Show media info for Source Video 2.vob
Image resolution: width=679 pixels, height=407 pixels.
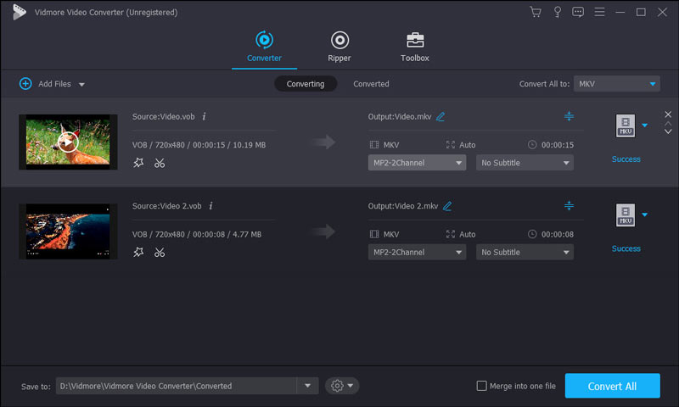pyautogui.click(x=210, y=205)
